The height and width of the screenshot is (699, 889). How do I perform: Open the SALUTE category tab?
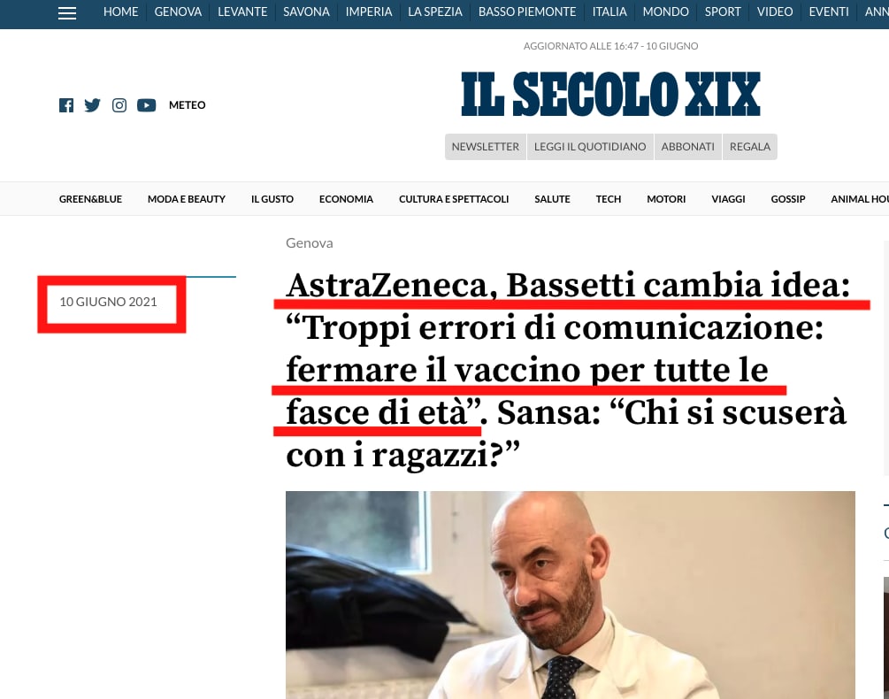tap(552, 199)
